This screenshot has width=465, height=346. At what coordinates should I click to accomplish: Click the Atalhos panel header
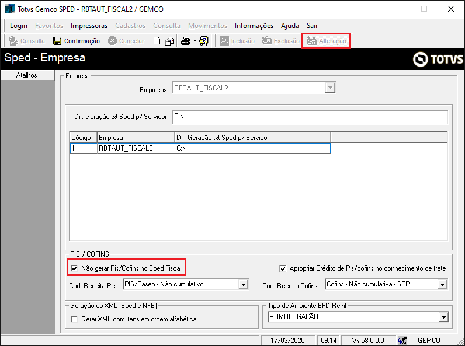pos(27,75)
